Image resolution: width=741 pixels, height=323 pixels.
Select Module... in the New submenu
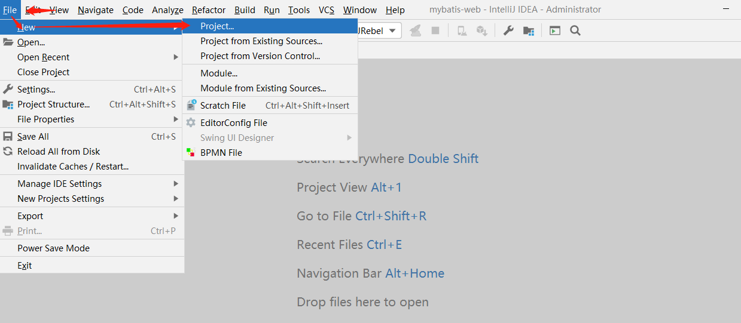270,73
